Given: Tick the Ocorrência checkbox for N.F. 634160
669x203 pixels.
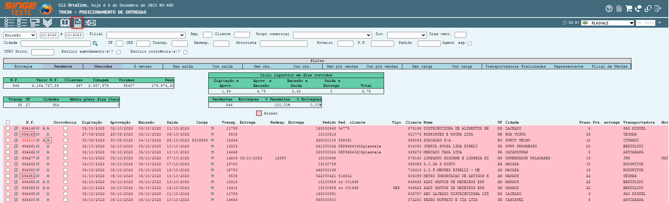Looking at the screenshot, I should [65, 134].
